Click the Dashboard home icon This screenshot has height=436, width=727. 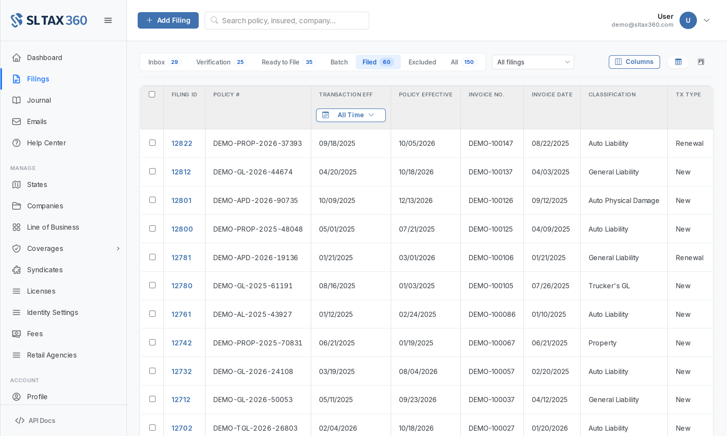[x=16, y=58]
